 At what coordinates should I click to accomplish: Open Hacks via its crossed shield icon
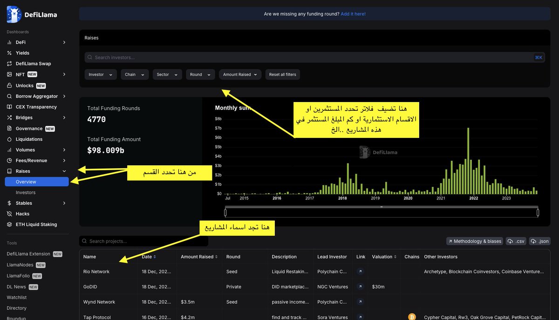tap(9, 214)
